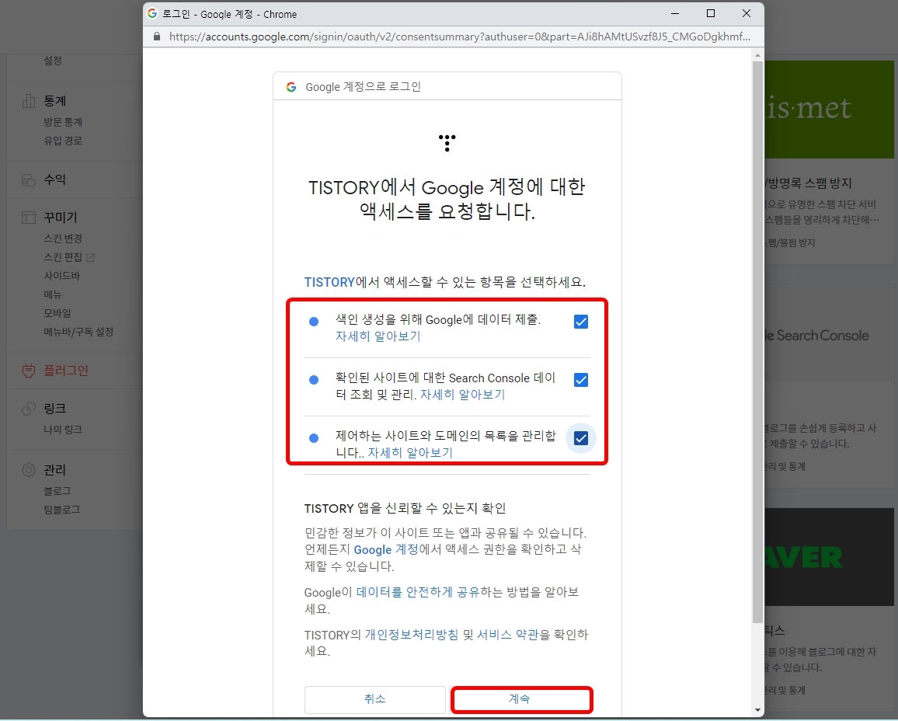Open 데이터를 안전하게 공유 link
This screenshot has width=898, height=721.
(417, 592)
